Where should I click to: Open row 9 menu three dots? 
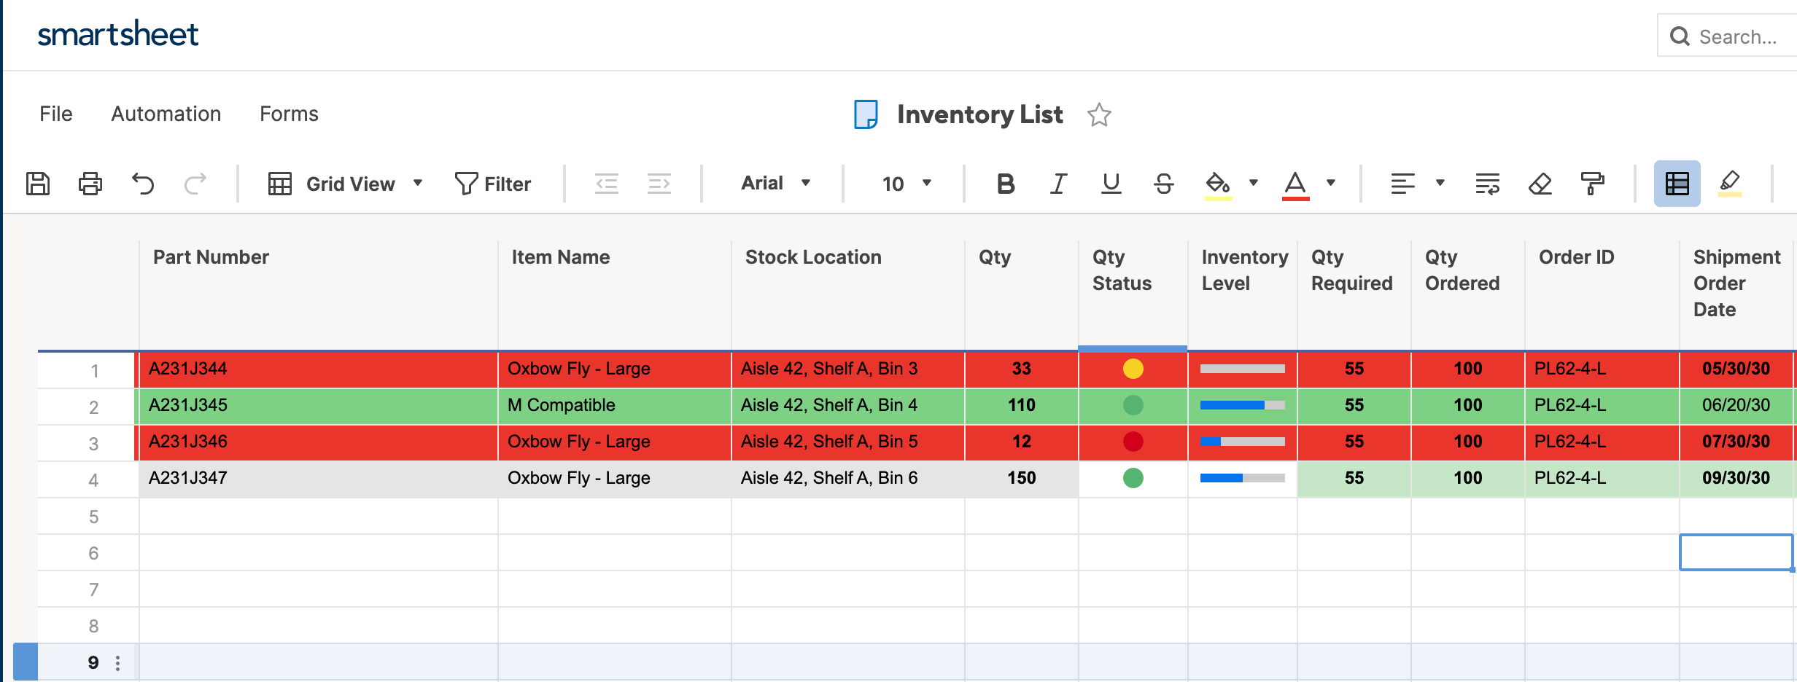tap(117, 663)
